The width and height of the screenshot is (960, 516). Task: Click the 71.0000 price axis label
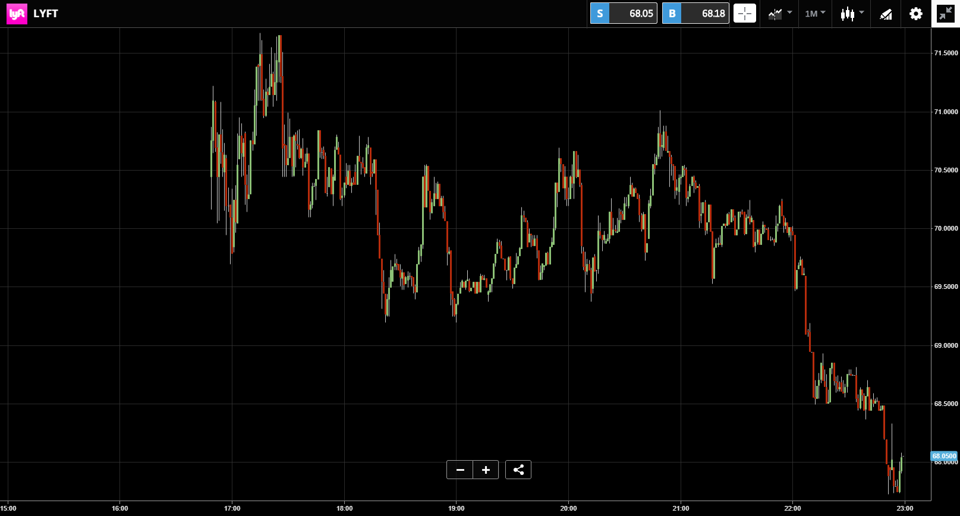coord(946,112)
